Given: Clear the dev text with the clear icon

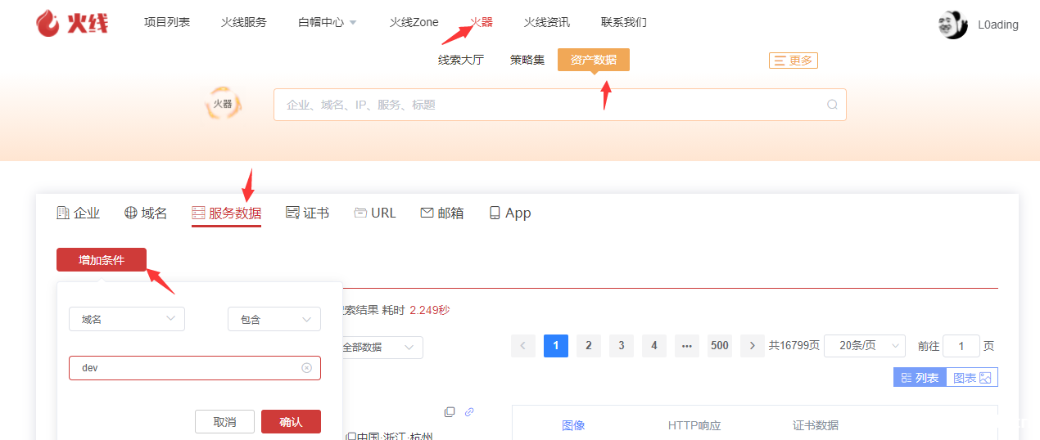Looking at the screenshot, I should pyautogui.click(x=306, y=368).
